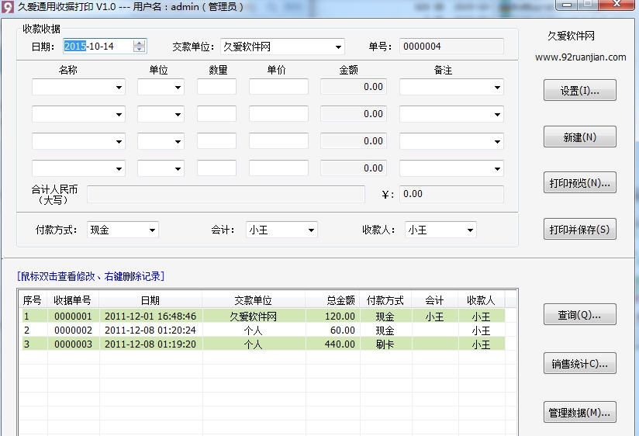Click the fourth row 数量 input field
The image size is (639, 436).
coord(216,168)
